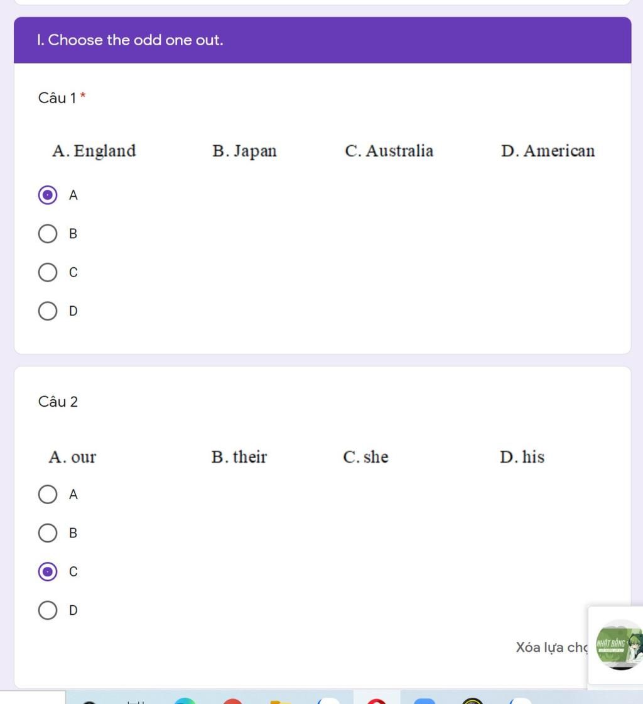Open the Nhật Băng avatar thumbnail
The width and height of the screenshot is (643, 704).
pos(619,645)
